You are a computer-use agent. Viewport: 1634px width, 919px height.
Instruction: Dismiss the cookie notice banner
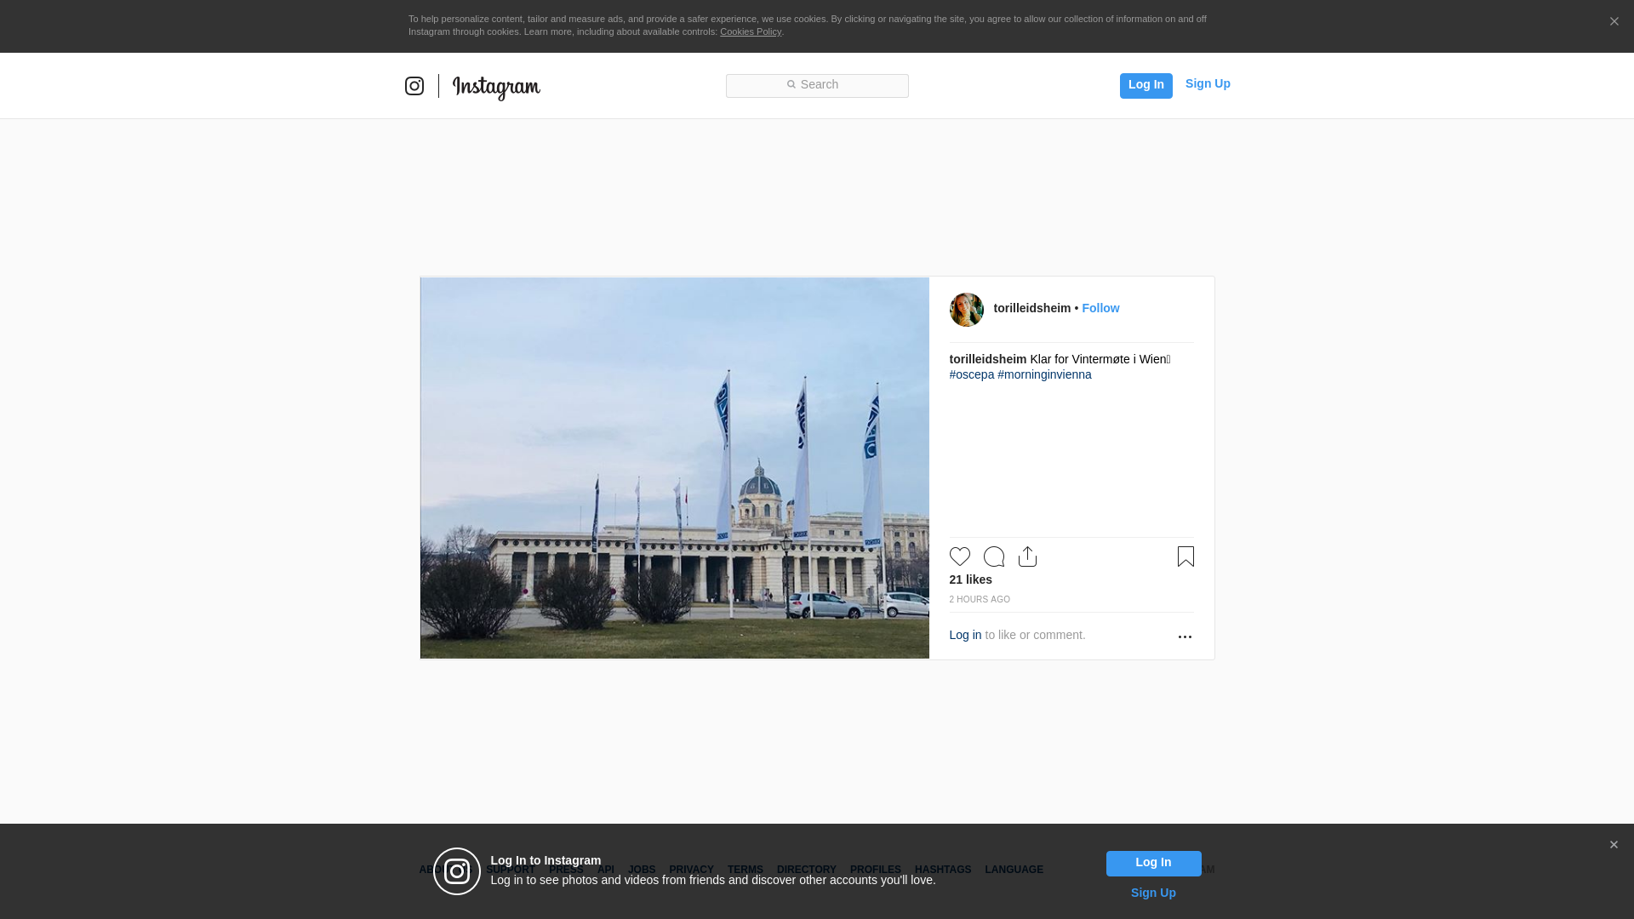(1614, 22)
